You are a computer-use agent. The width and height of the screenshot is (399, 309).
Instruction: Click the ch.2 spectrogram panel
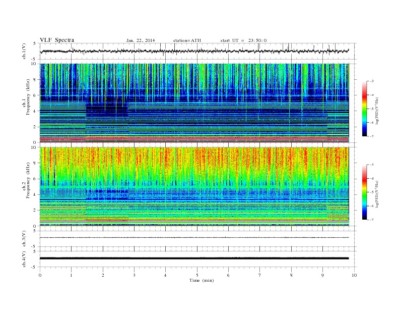194,187
